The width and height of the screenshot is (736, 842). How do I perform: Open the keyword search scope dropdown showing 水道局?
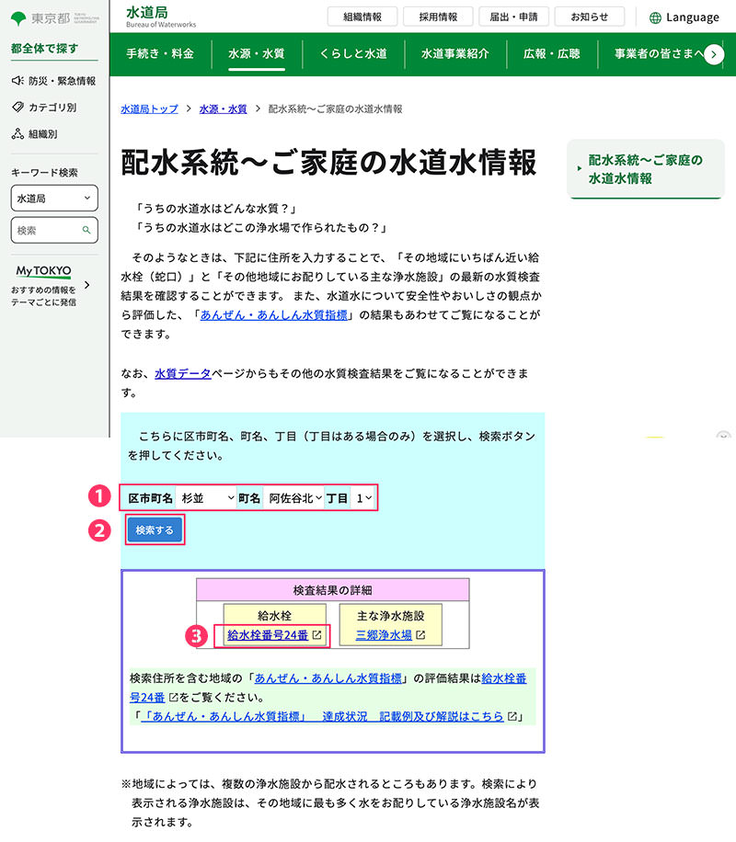coord(53,199)
